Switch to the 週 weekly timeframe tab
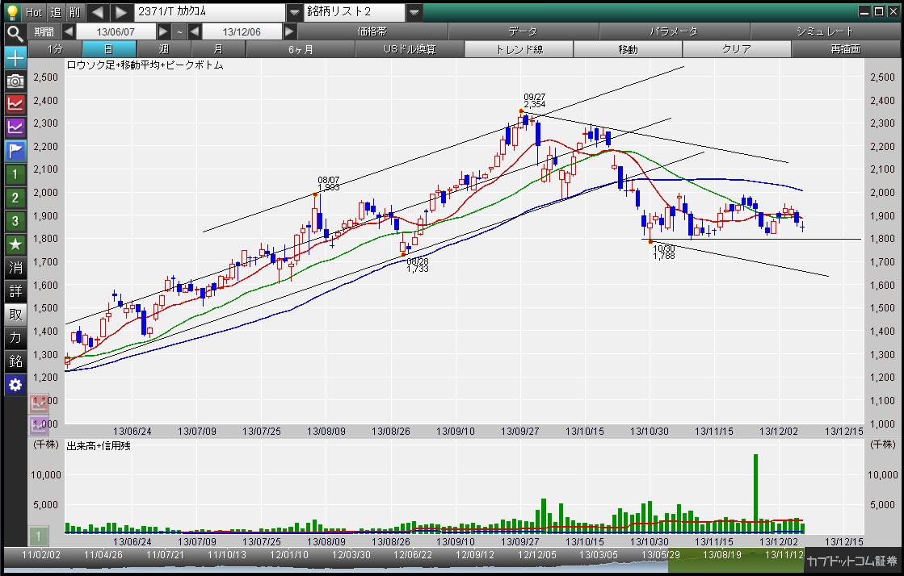This screenshot has height=576, width=904. point(164,49)
